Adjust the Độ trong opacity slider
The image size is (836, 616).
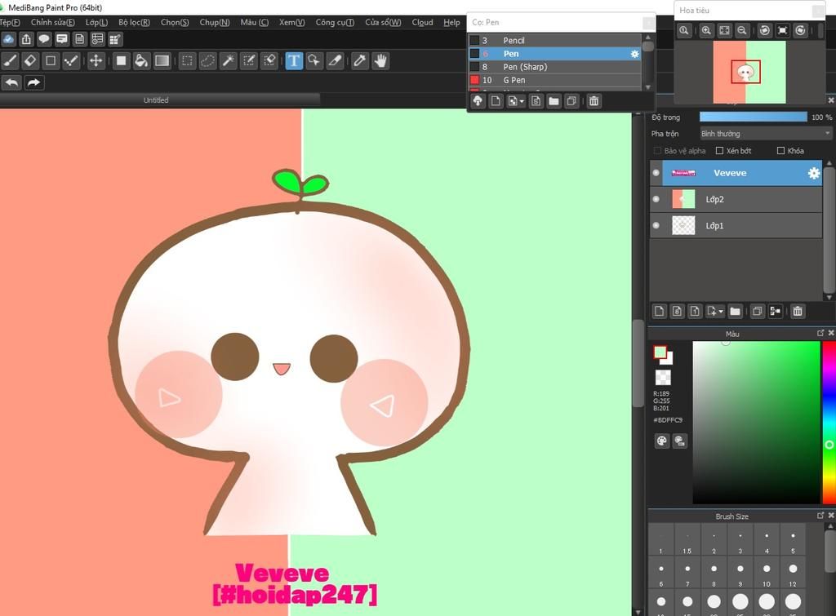coord(754,117)
